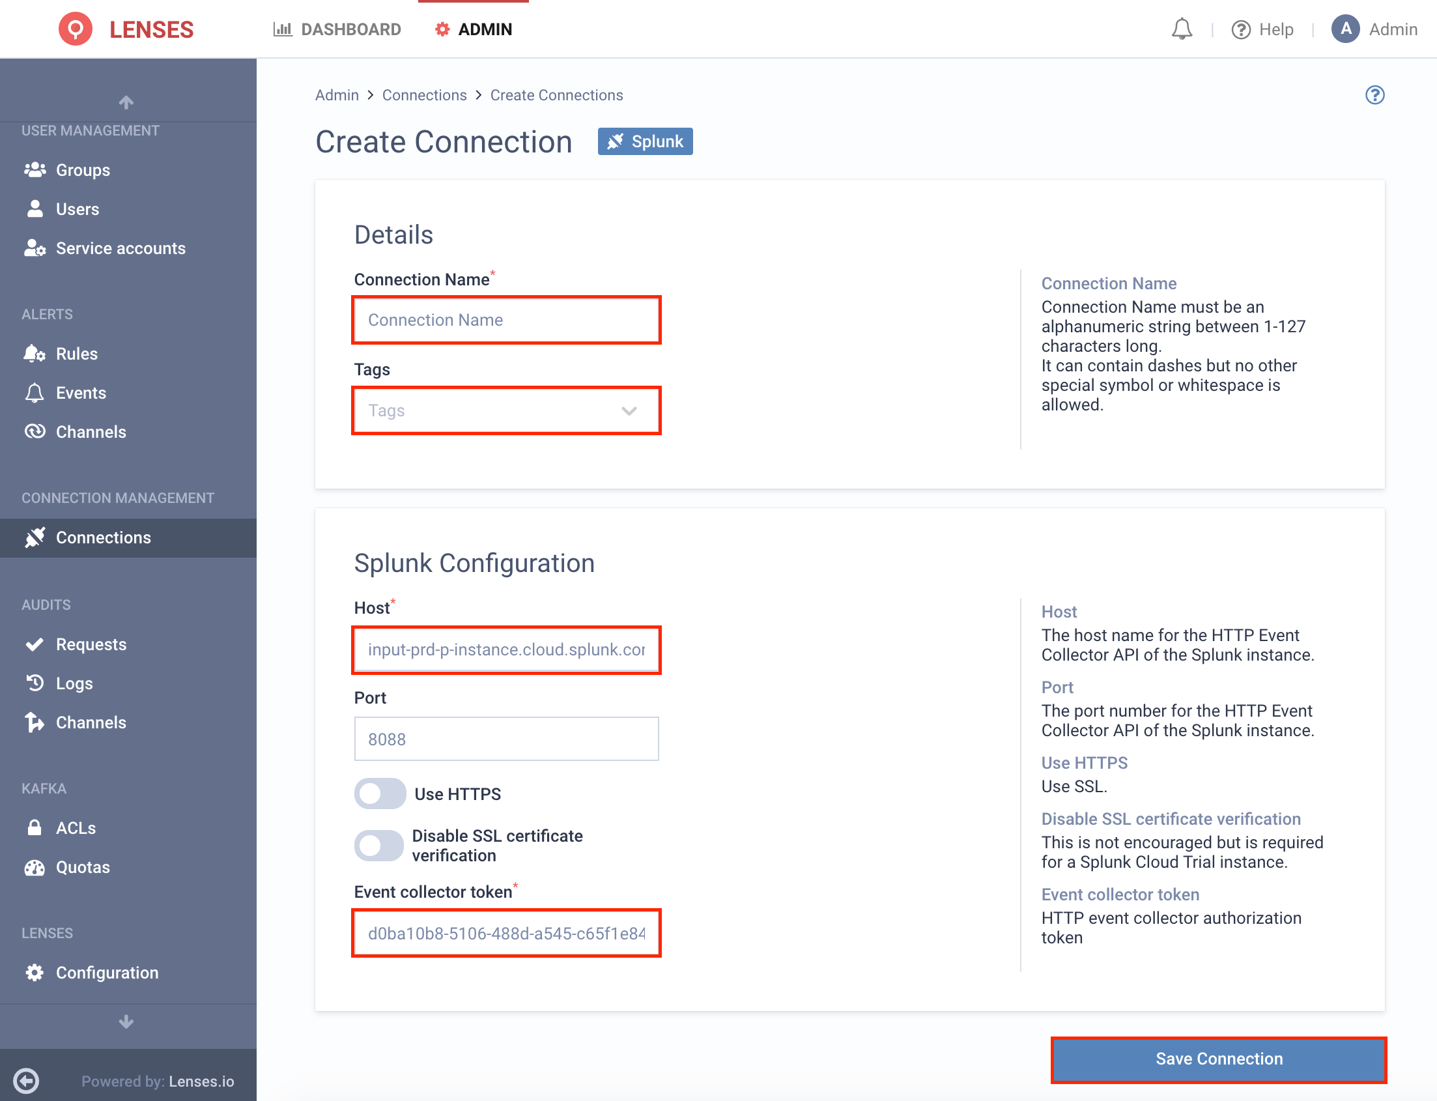Open the Tags dropdown
This screenshot has width=1437, height=1101.
pos(507,411)
